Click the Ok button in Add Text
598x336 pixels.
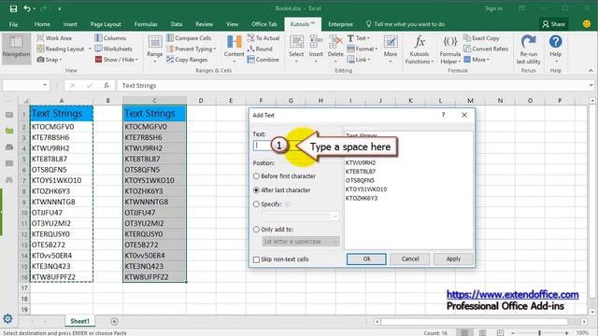point(366,259)
